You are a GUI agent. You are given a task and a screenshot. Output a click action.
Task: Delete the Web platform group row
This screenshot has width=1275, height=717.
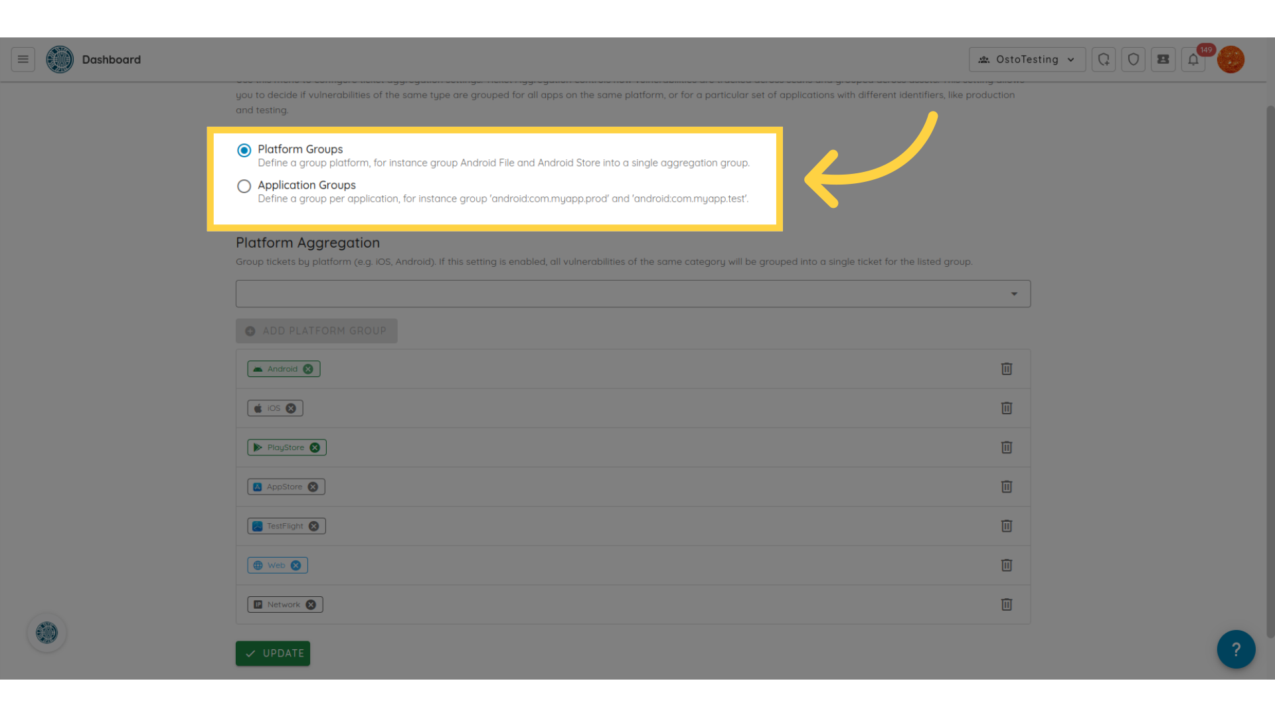[x=1007, y=566]
